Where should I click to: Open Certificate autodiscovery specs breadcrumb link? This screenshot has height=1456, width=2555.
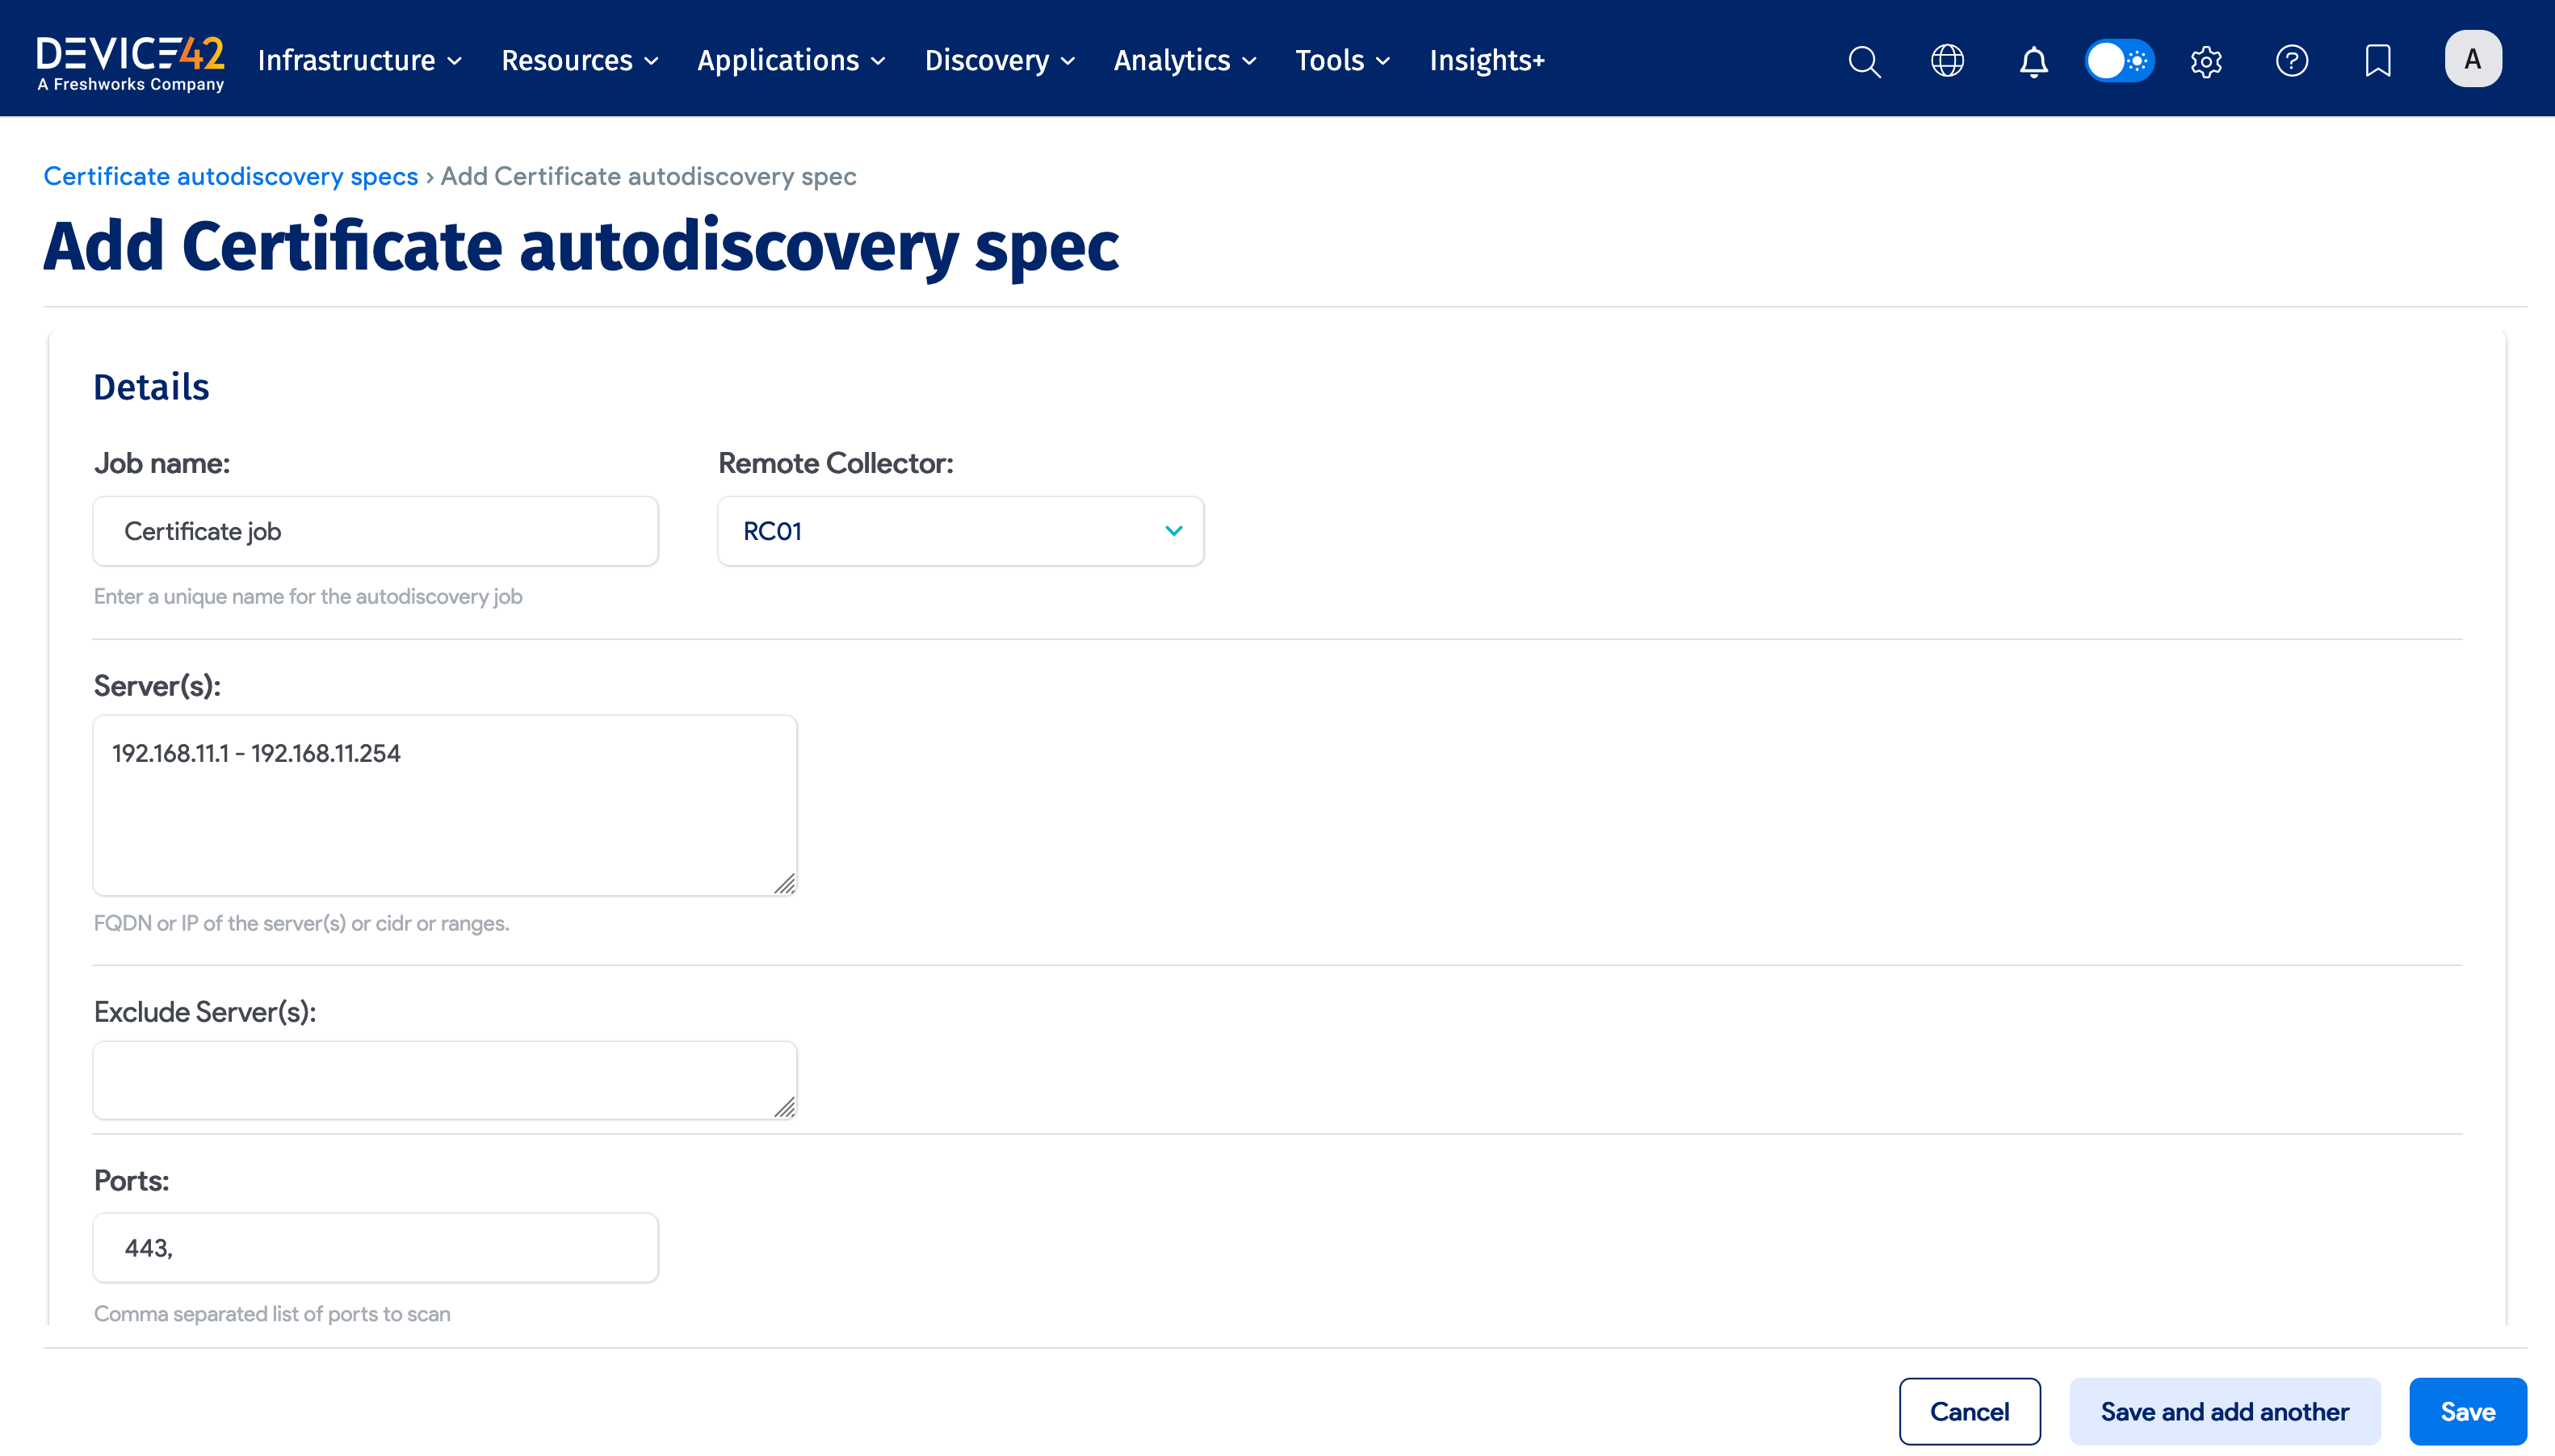(x=230, y=176)
